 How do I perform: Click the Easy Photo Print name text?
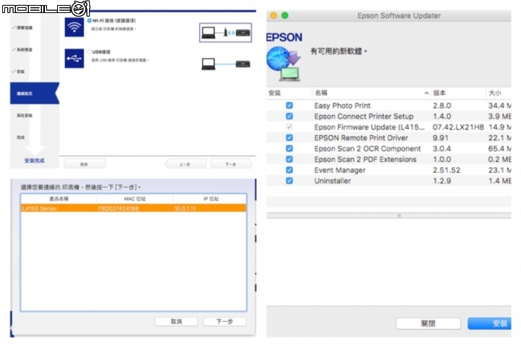tap(342, 106)
